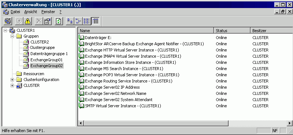
Task: Open the Datei menu
Action: (15, 12)
